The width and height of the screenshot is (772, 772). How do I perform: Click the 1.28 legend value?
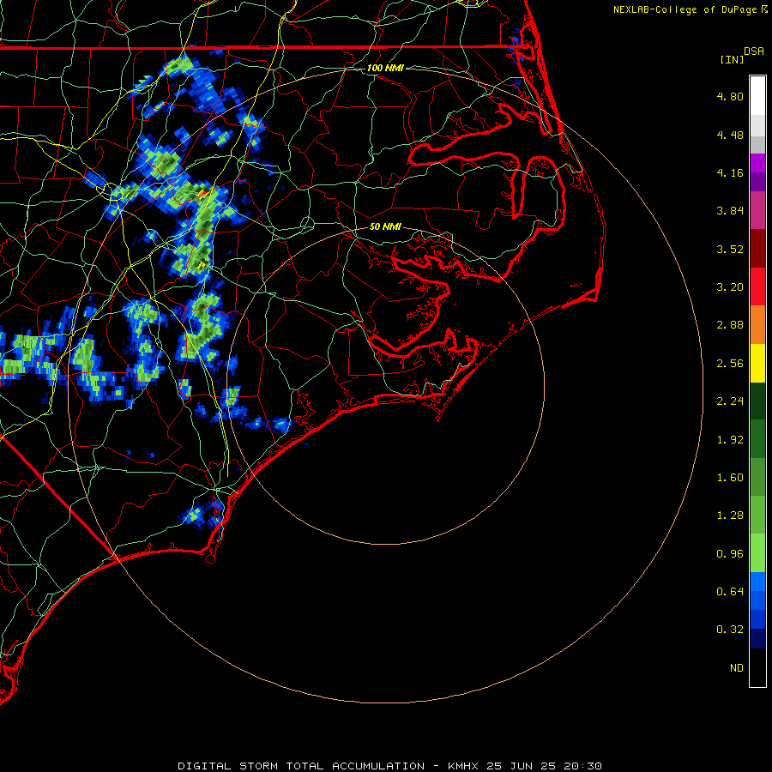point(730,516)
